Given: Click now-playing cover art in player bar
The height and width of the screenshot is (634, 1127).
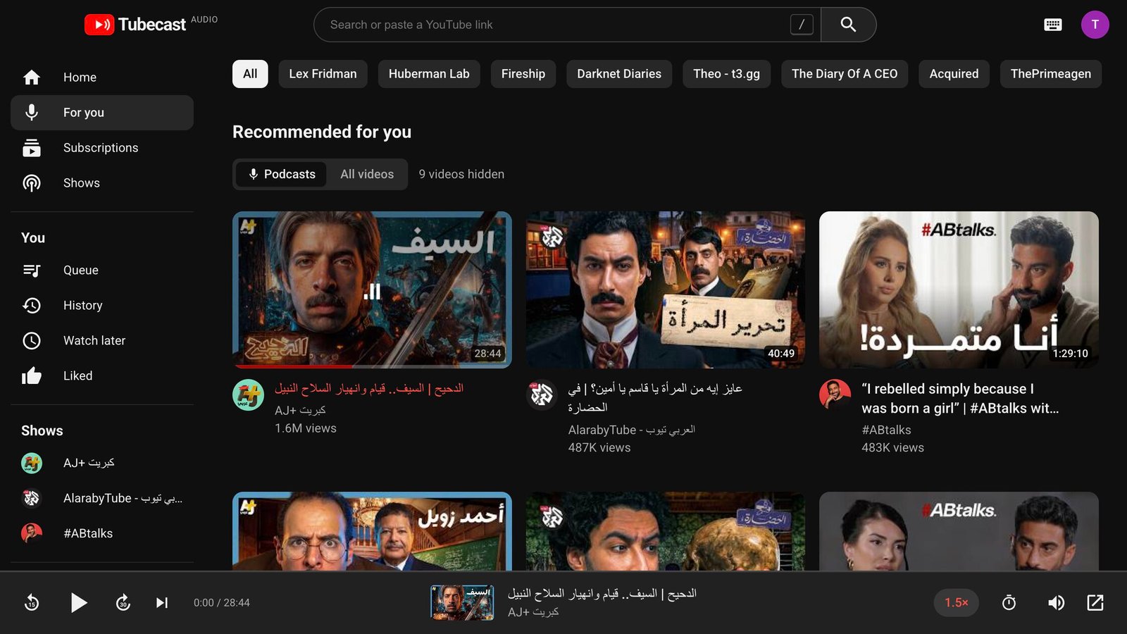Looking at the screenshot, I should 462,602.
